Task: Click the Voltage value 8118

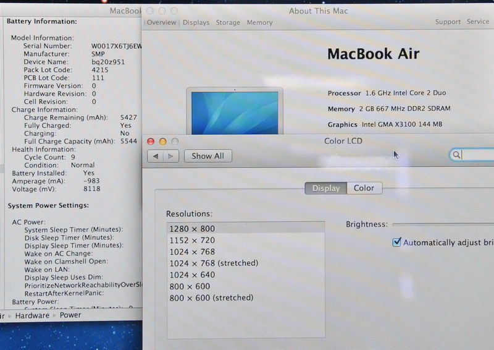Action: coord(91,189)
